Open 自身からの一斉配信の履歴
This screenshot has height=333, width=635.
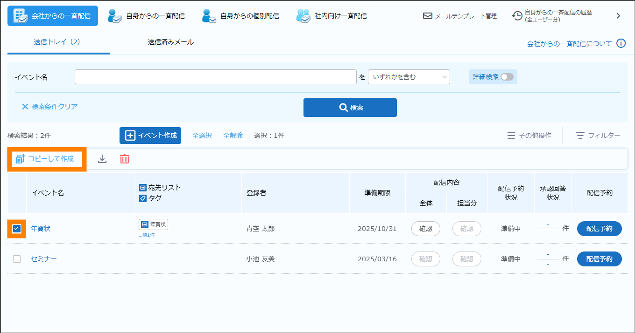pos(552,16)
